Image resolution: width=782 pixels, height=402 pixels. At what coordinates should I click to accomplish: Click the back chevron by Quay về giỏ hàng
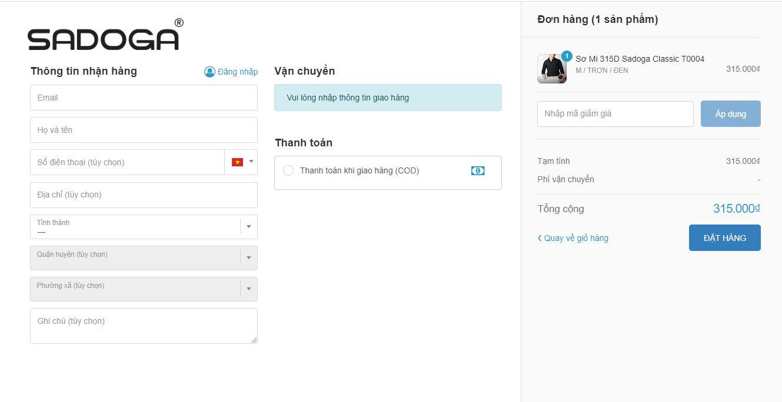coord(540,238)
